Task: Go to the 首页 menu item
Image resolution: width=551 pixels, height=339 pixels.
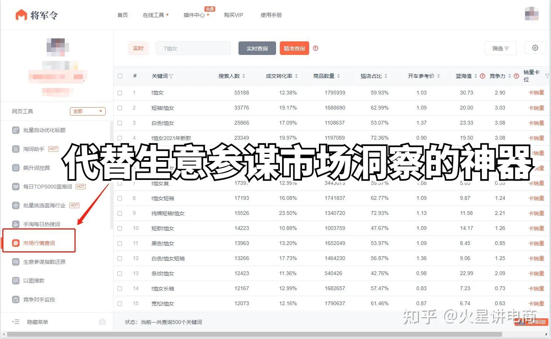Action: tap(122, 15)
